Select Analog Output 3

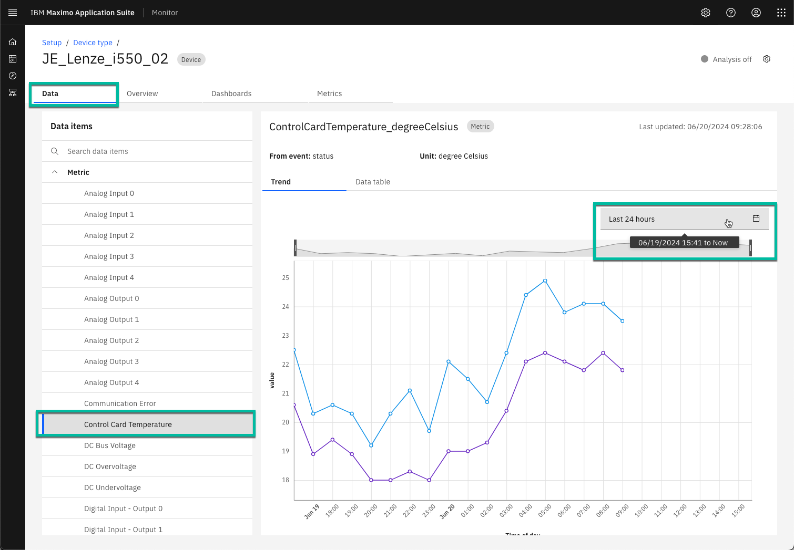[147, 361]
